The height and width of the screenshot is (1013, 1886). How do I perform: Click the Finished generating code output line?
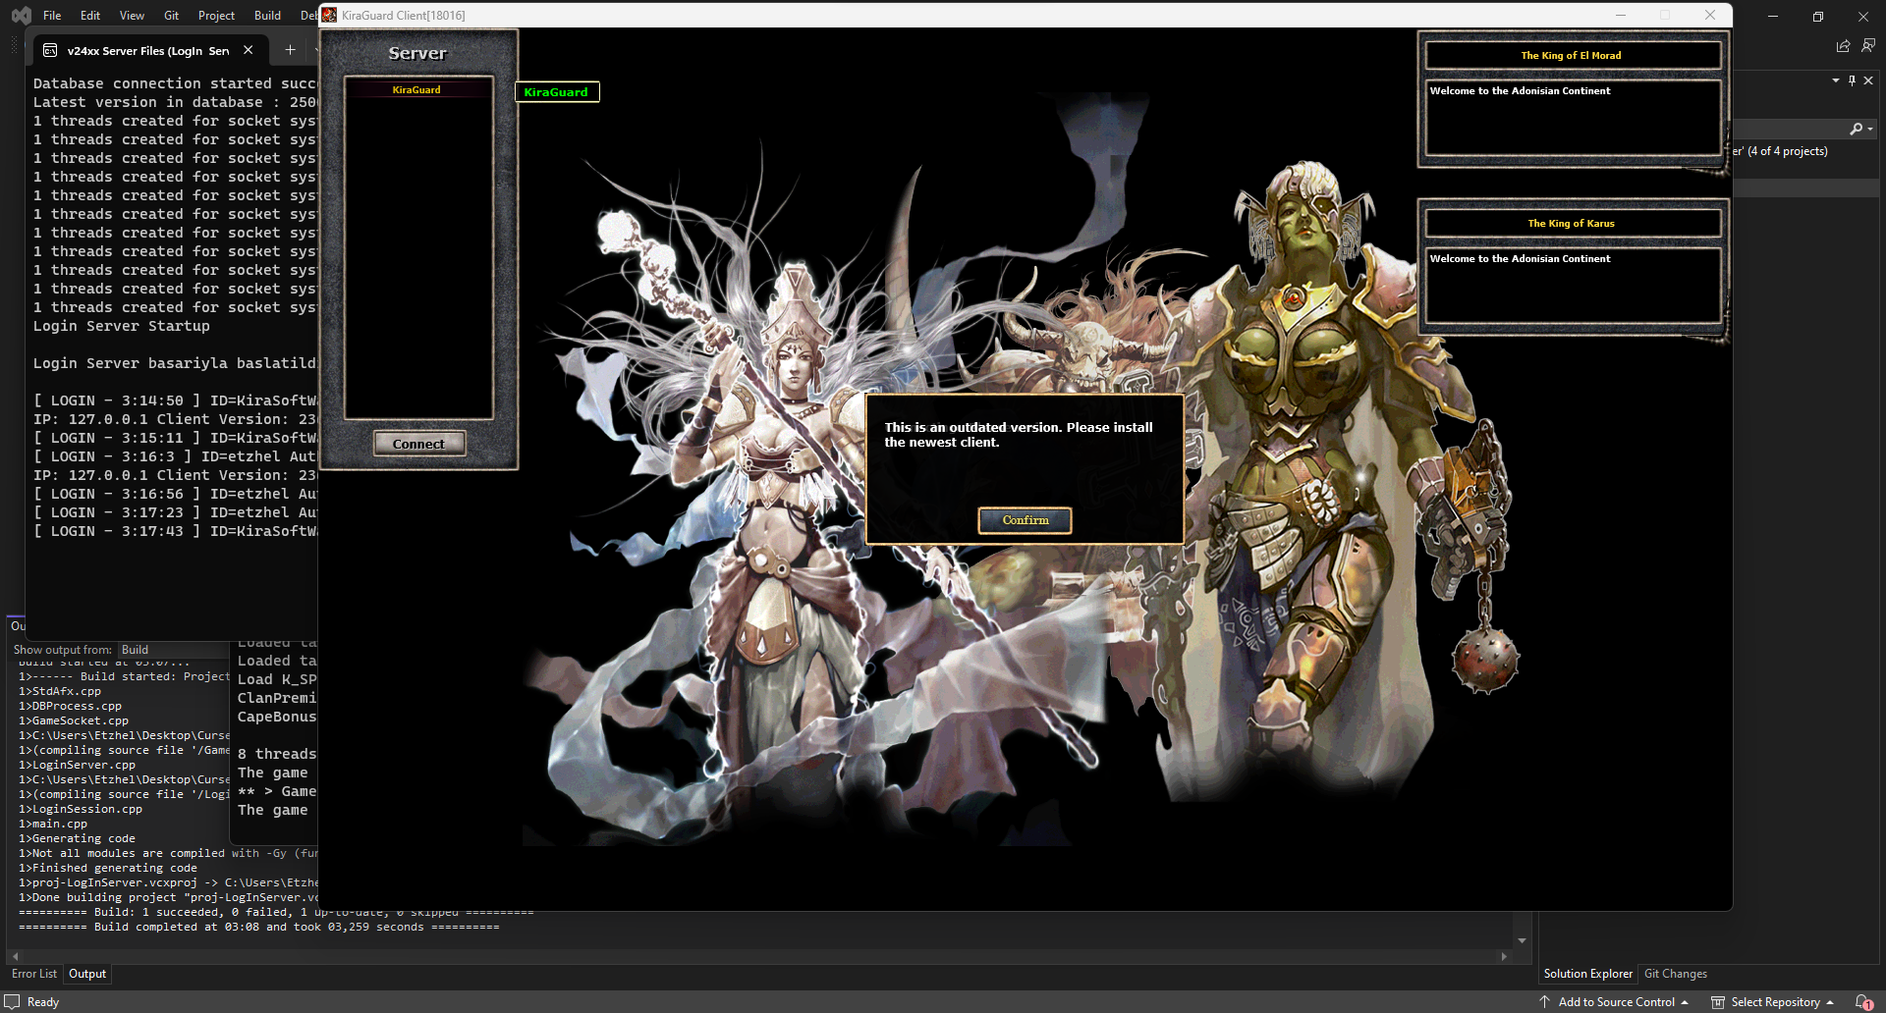coord(108,868)
